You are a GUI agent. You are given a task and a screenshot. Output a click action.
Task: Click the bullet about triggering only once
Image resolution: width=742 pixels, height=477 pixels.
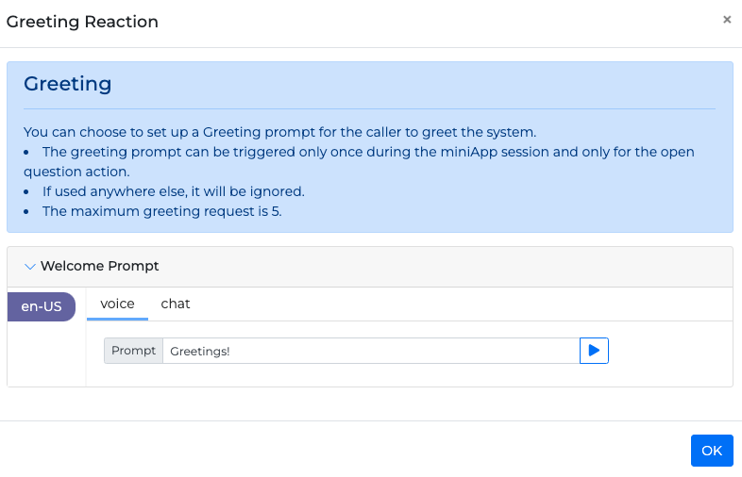pyautogui.click(x=368, y=152)
